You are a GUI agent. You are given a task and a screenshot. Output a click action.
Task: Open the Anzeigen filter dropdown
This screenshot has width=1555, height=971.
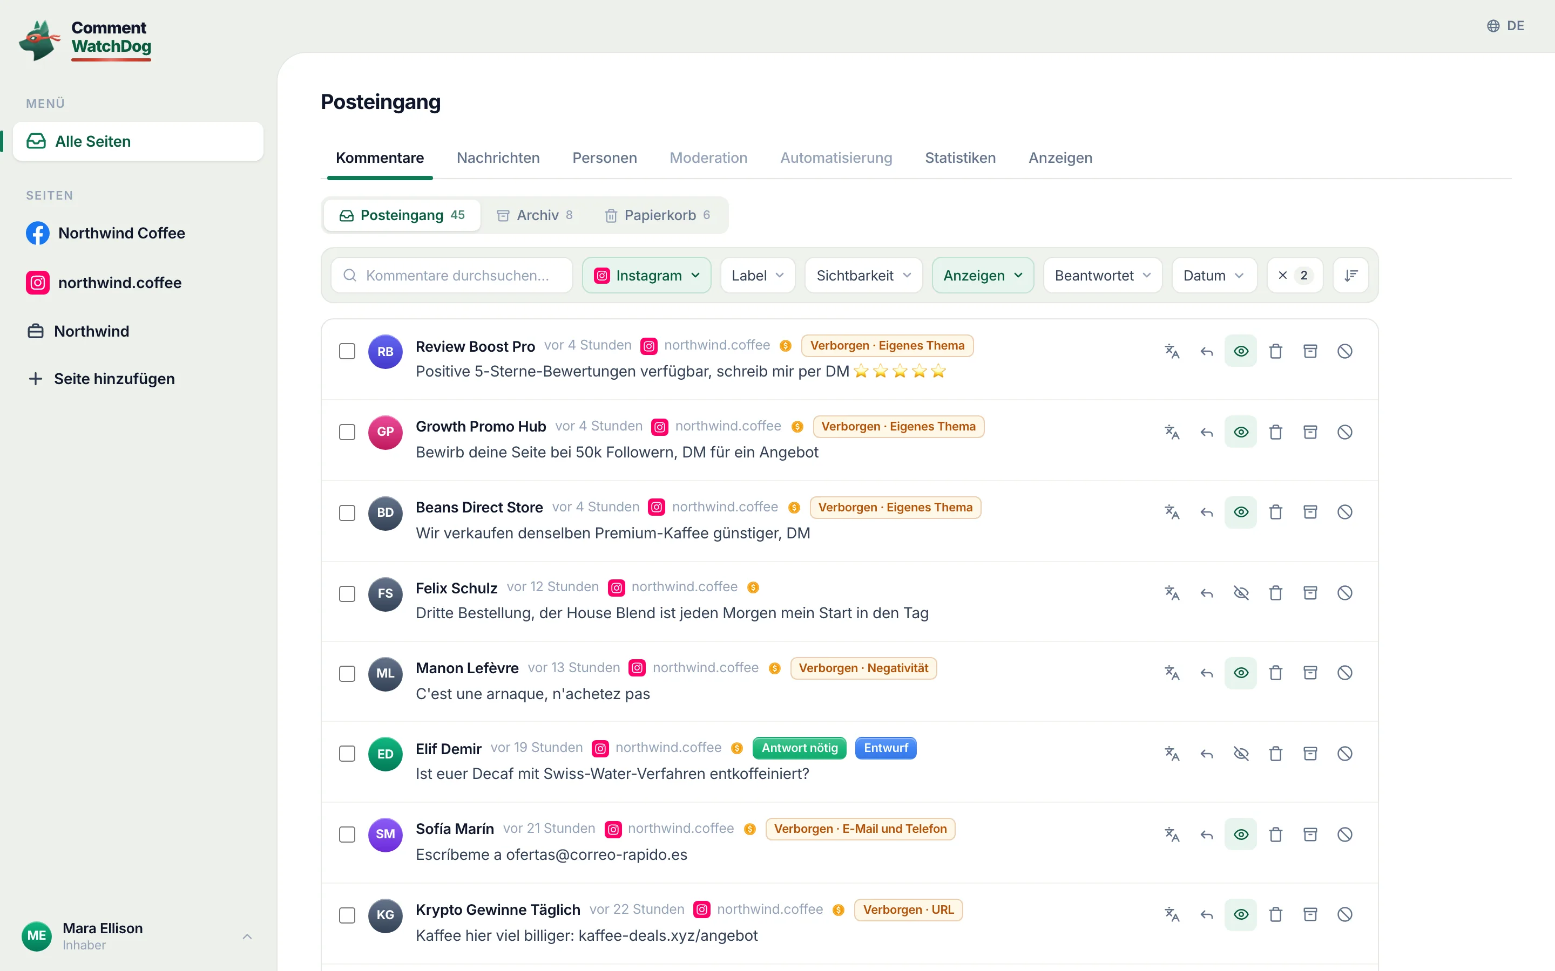(x=983, y=276)
